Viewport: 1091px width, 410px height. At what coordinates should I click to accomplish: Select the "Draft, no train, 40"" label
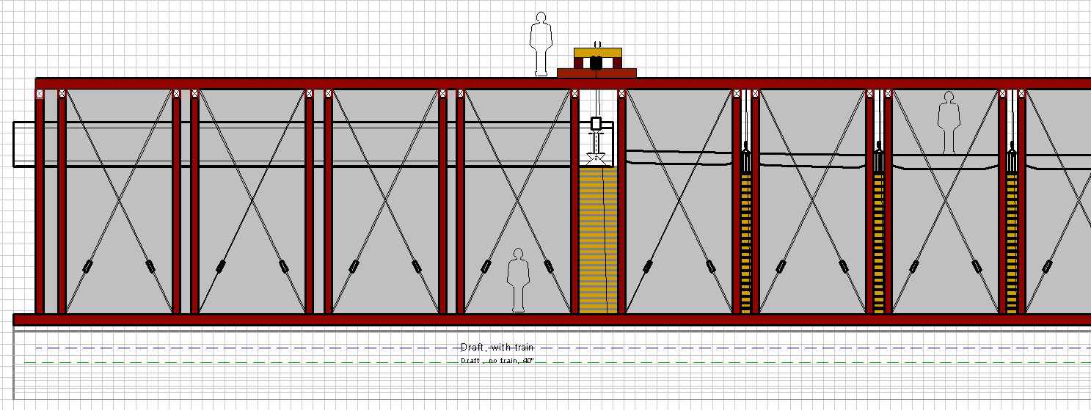(497, 361)
